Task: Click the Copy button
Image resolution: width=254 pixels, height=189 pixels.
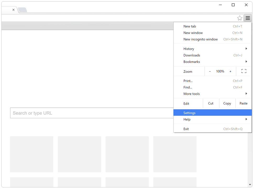Action: pos(227,103)
